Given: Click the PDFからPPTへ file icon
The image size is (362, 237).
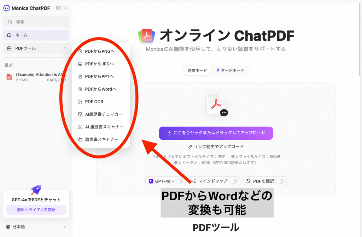Looking at the screenshot, I should point(80,76).
